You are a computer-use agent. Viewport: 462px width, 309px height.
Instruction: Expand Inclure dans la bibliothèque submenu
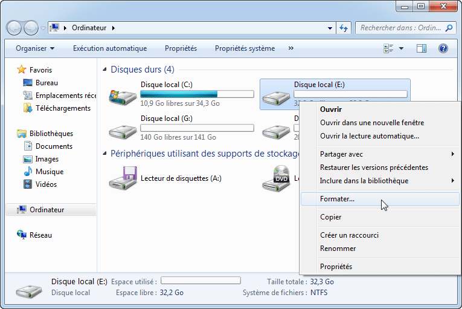(x=380, y=181)
